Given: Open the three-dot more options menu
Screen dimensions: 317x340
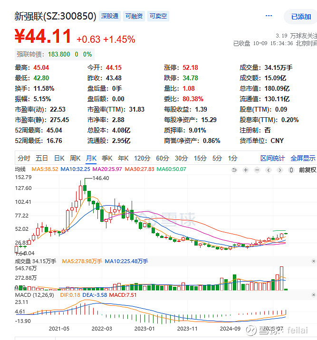Looking at the screenshot, I should (x=269, y=16).
